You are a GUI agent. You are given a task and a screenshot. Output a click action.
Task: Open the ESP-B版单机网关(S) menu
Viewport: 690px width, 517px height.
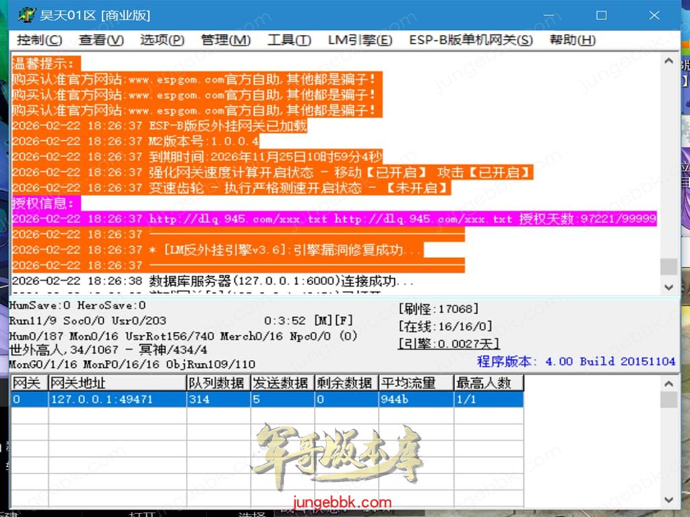(x=470, y=40)
